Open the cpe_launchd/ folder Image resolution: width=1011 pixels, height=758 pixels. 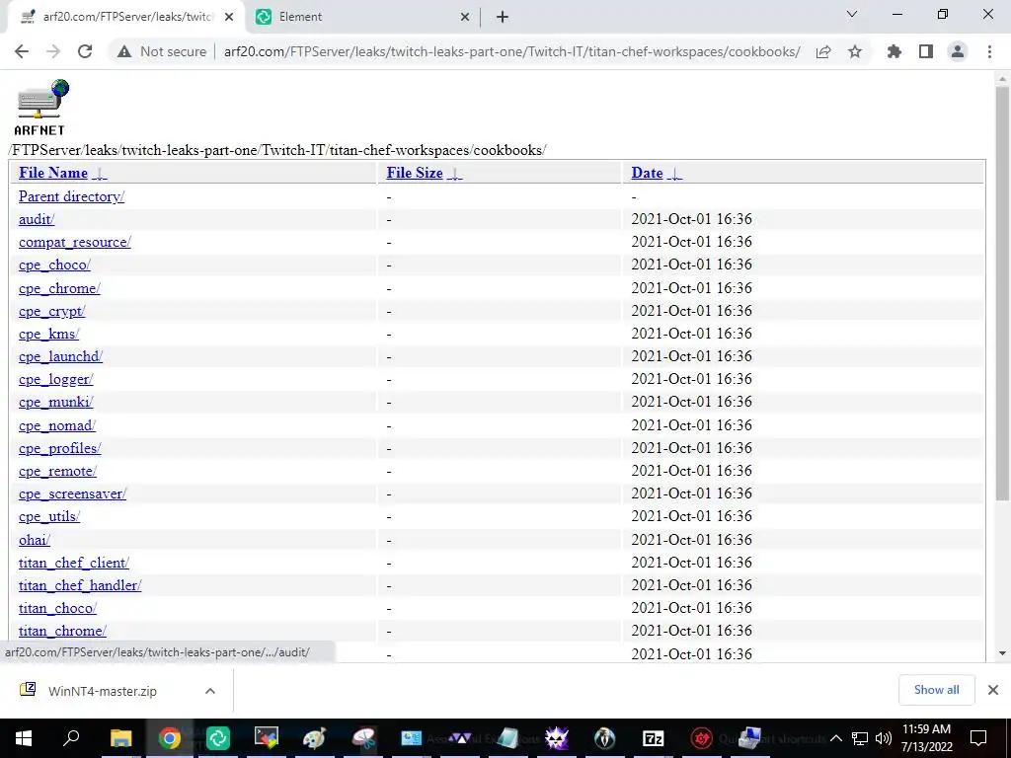(60, 355)
